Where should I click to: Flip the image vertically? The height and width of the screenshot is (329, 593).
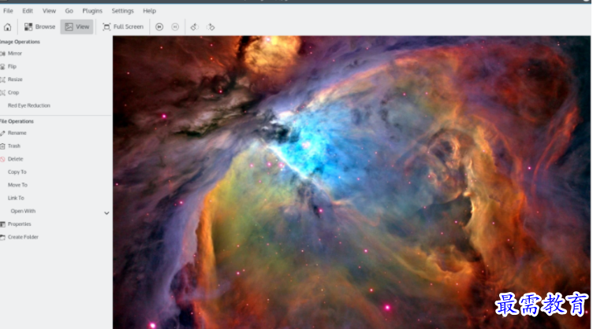tap(12, 66)
